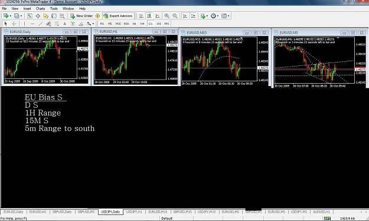Switch to the AUDUSD,H1 chart tab
The height and width of the screenshot is (221, 369).
(x=321, y=212)
